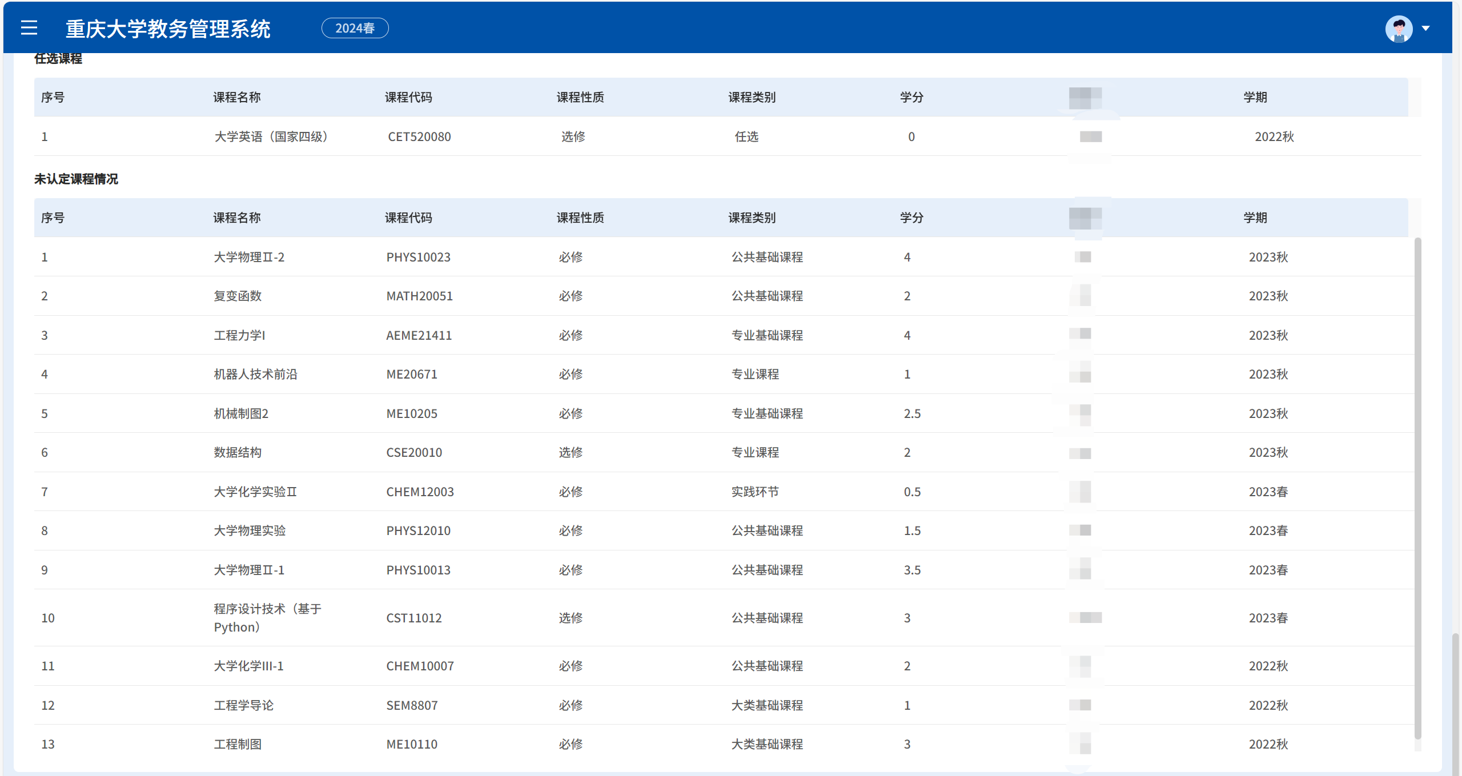Open the hamburger navigation menu
The image size is (1462, 776).
pos(29,28)
